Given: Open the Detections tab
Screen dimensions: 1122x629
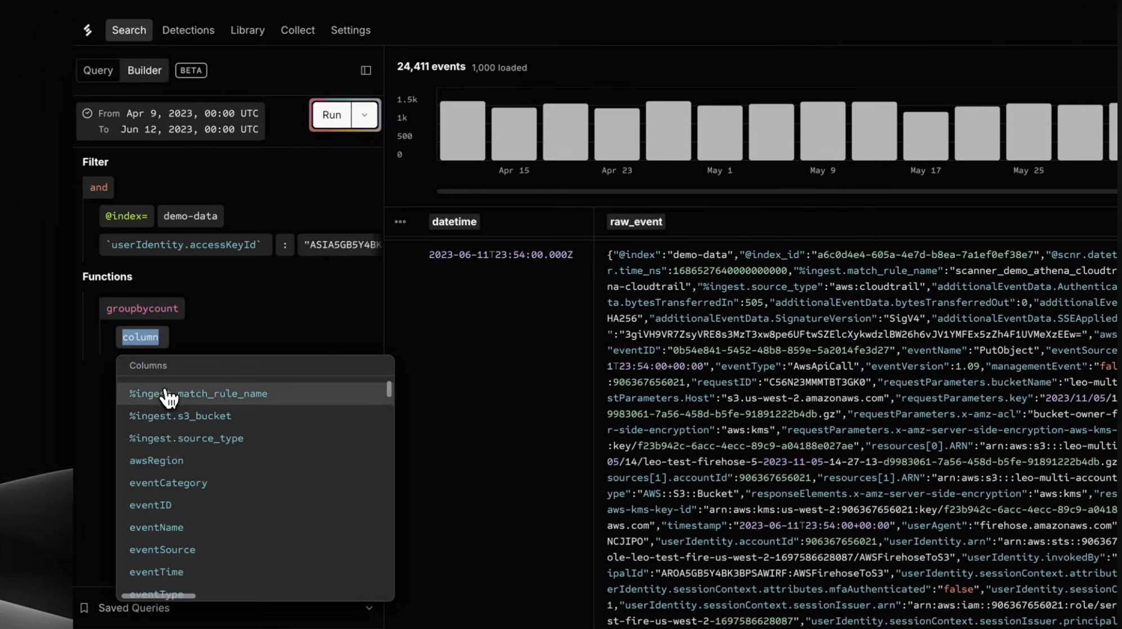Looking at the screenshot, I should [188, 30].
